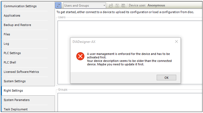Screen dimensions: 203x113
Task: Click the synchronization icon in the toolbar
Action: 59,5
